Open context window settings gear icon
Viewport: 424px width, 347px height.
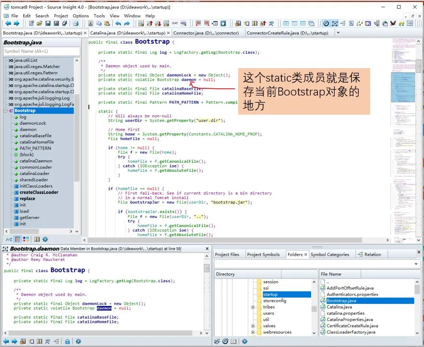tap(78, 341)
